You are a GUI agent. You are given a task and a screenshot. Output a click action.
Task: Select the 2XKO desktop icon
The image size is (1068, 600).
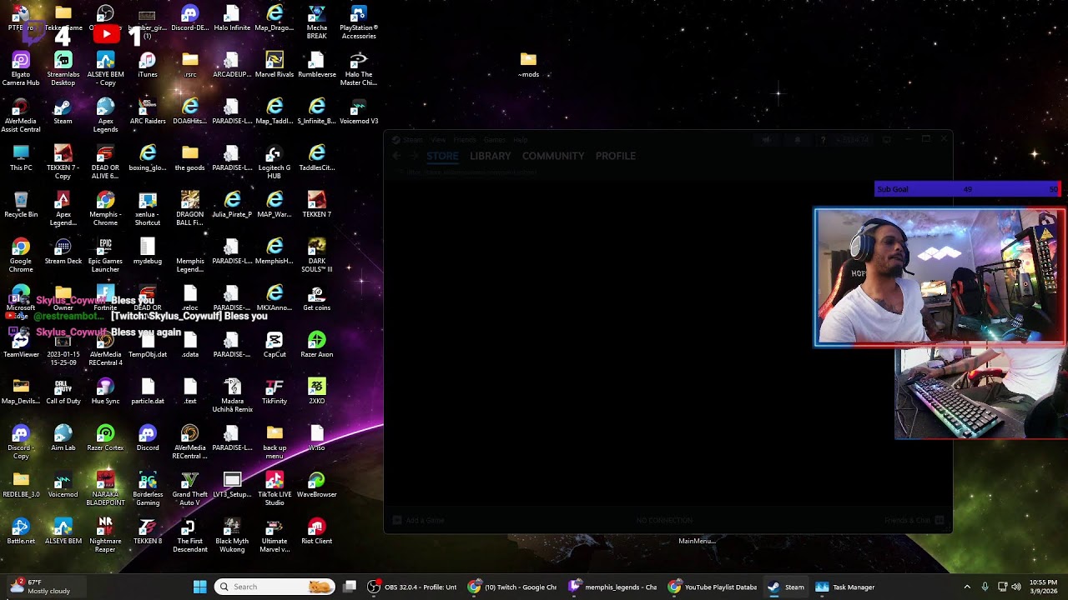[x=316, y=392]
